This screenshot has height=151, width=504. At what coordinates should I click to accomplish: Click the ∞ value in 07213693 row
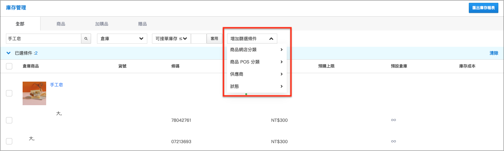pyautogui.click(x=393, y=141)
